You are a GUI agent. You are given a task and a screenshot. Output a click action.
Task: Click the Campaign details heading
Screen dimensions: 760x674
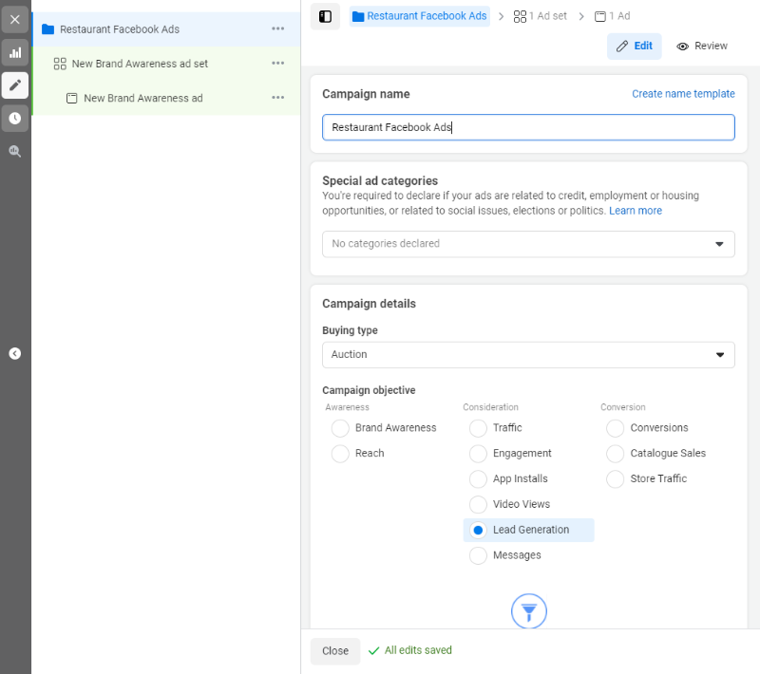click(369, 304)
